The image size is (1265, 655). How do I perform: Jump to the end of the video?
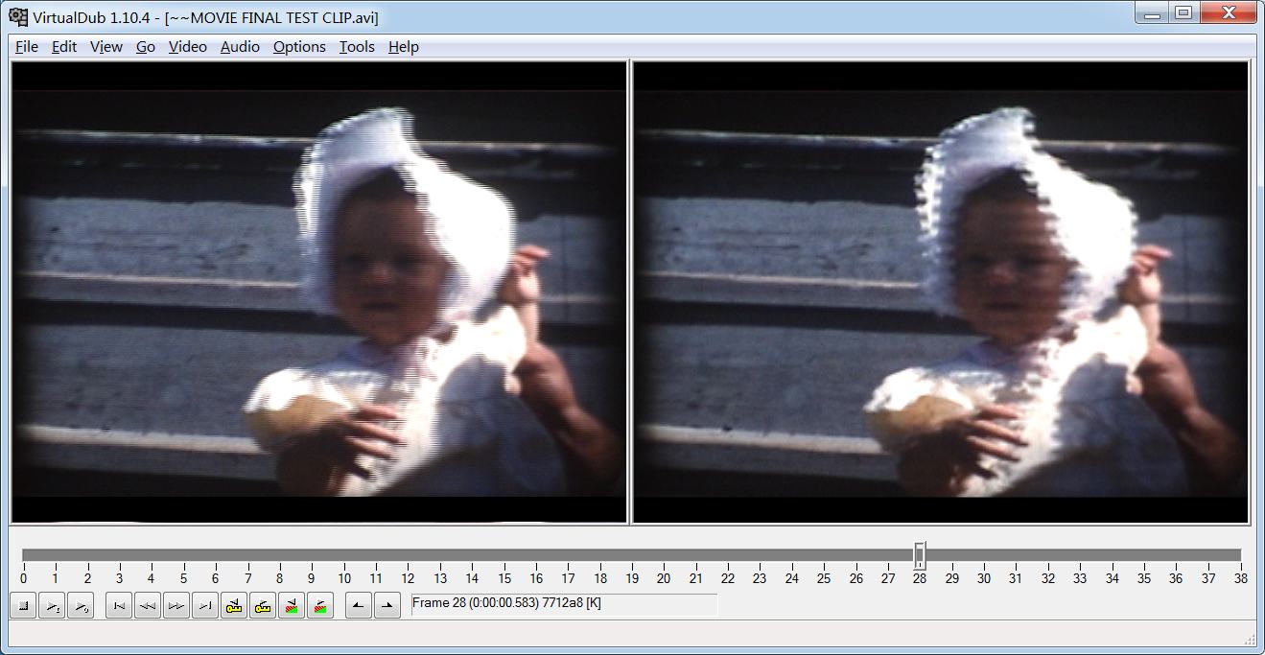click(205, 605)
